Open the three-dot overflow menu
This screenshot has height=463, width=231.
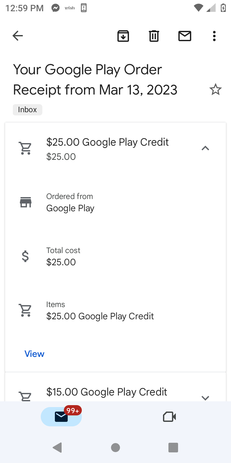pos(214,36)
